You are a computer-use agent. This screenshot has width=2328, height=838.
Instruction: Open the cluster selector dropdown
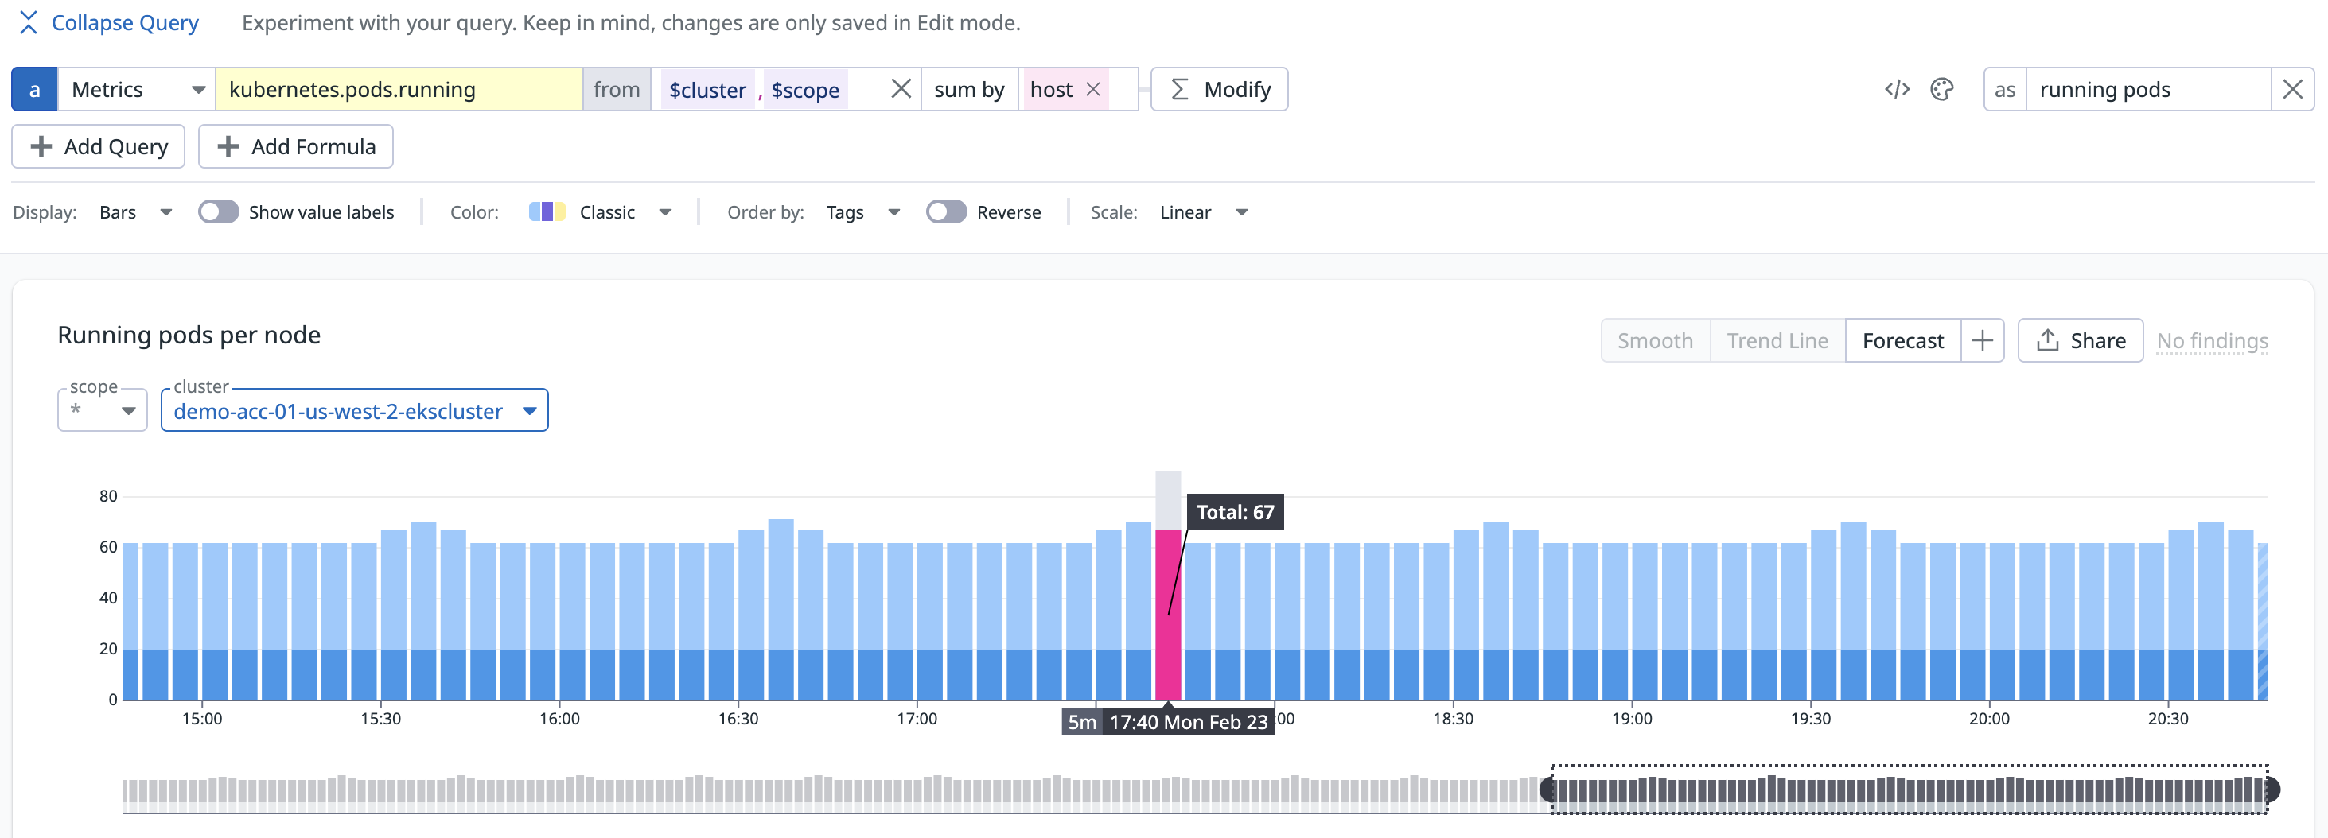click(x=354, y=411)
